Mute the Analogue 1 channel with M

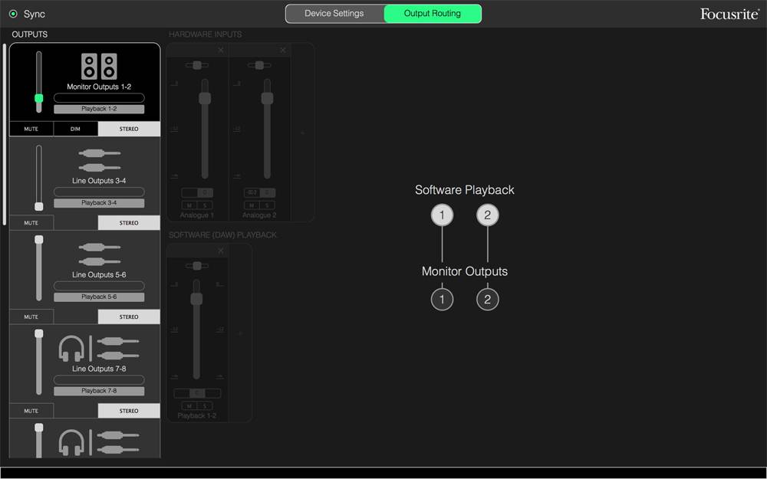click(189, 205)
